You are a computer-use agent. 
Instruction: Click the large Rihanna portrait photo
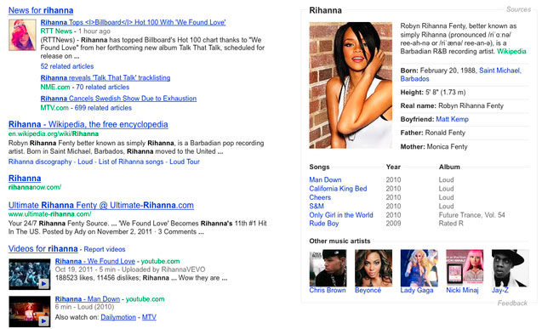click(x=351, y=85)
